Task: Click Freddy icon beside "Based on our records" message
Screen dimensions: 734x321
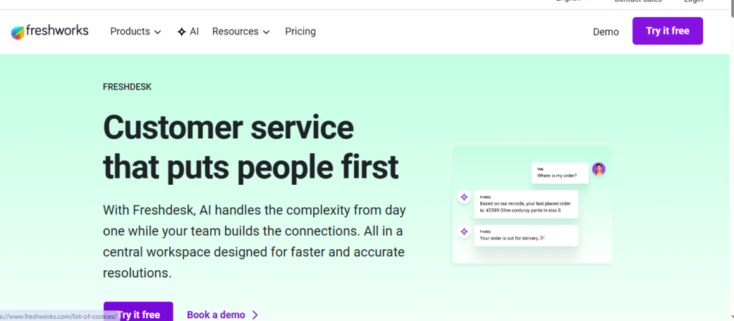Action: 464,197
